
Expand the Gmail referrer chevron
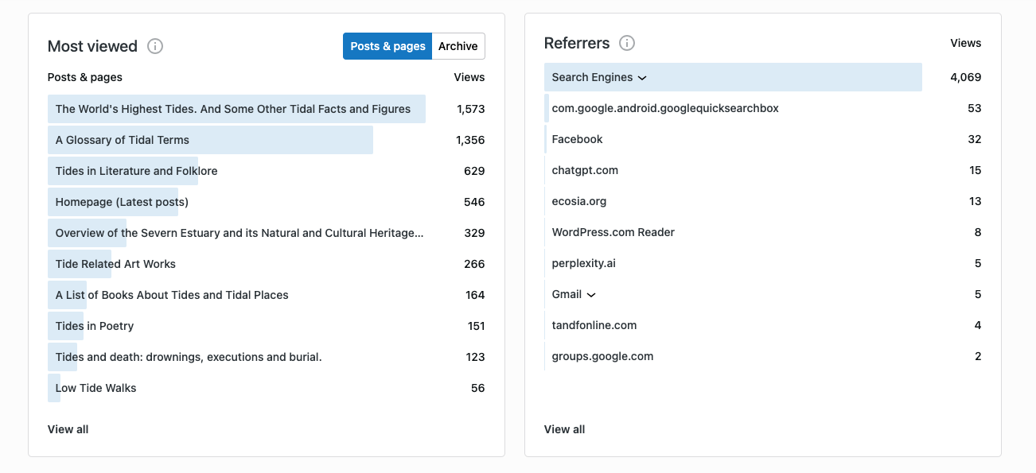pos(591,295)
